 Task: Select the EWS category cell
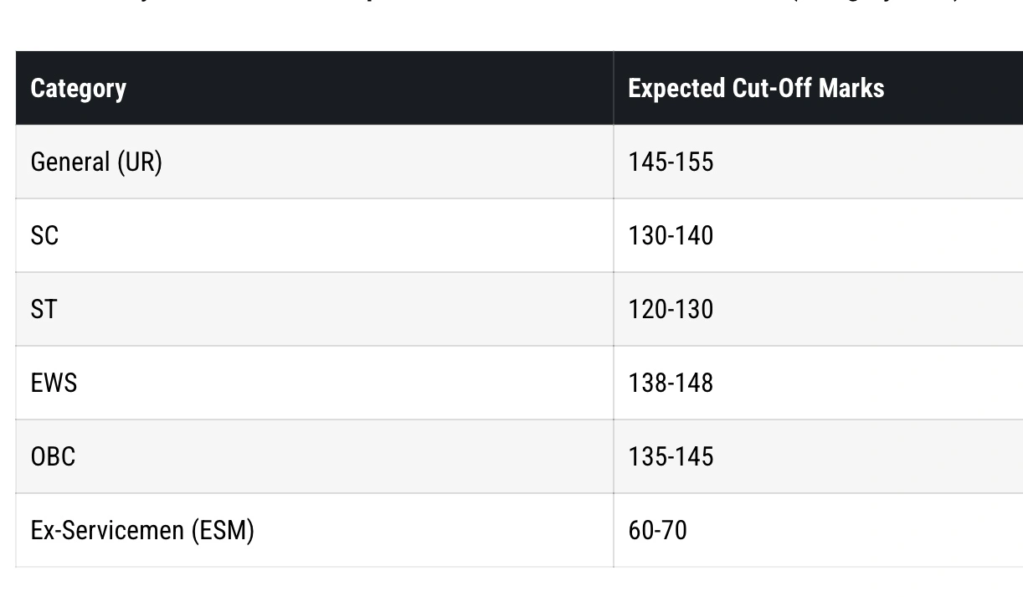tap(54, 383)
